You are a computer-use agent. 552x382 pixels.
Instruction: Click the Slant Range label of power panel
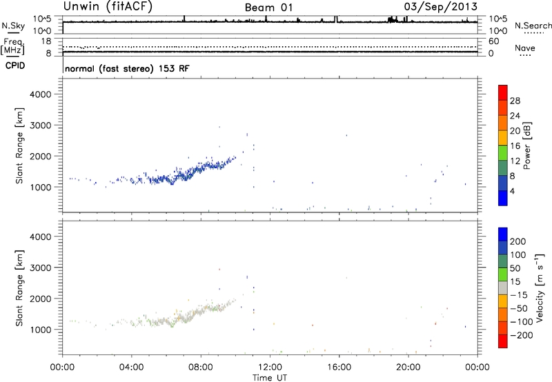(x=19, y=145)
